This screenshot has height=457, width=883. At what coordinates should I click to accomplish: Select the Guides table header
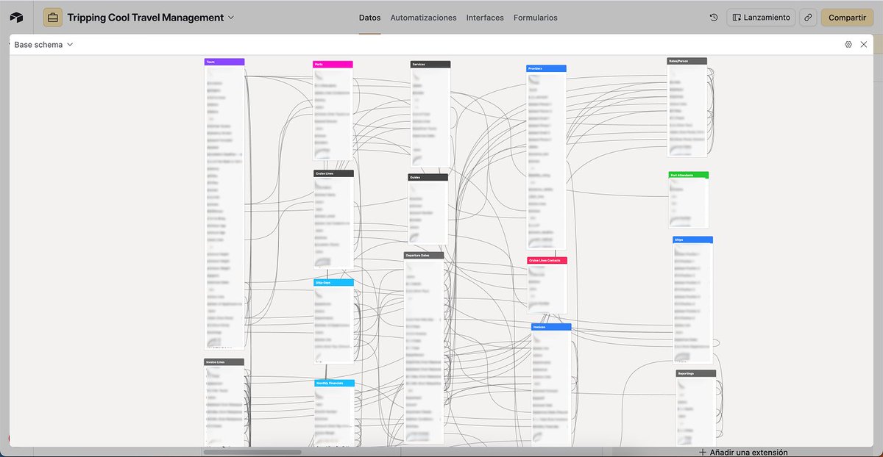[x=428, y=177]
